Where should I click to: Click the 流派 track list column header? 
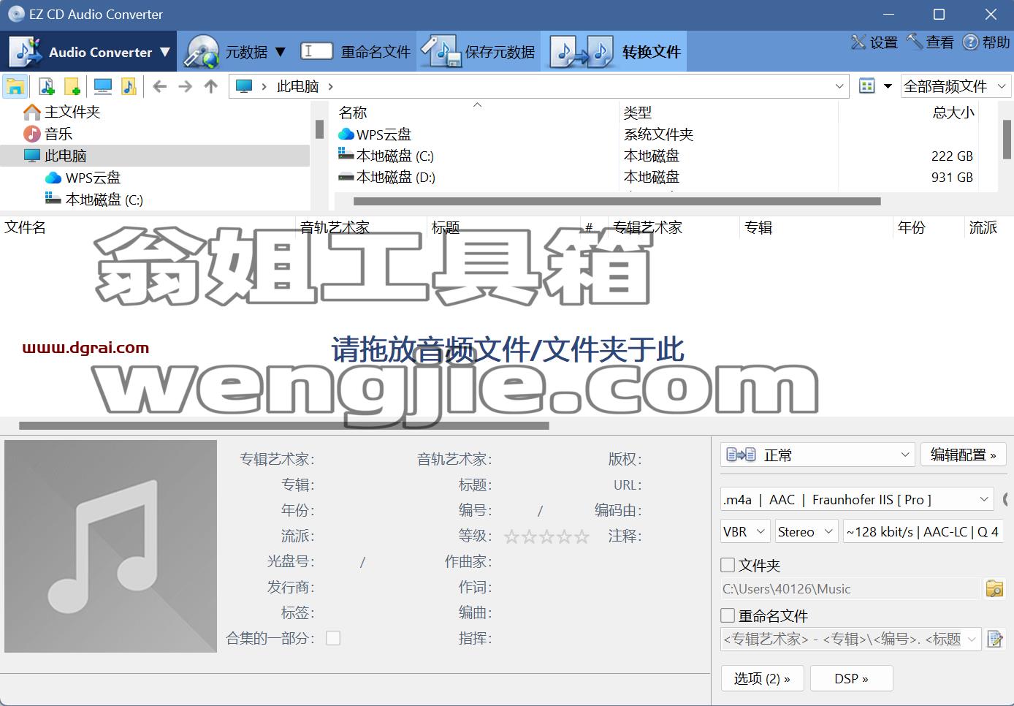tap(983, 227)
